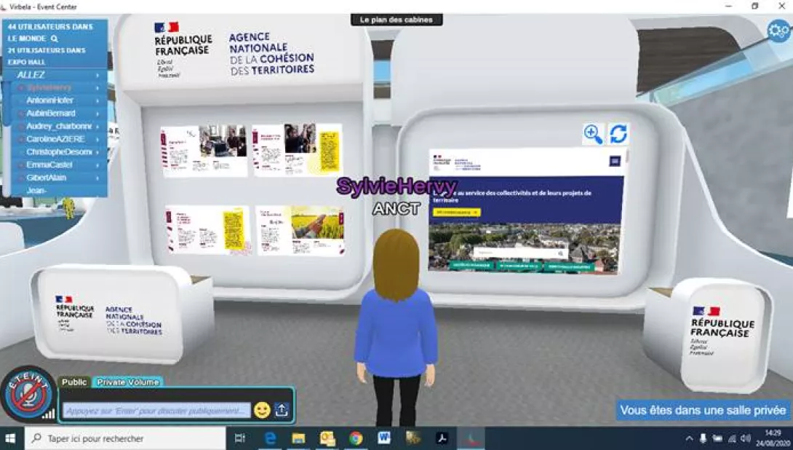Select AubinBernard in the user list
The height and width of the screenshot is (450, 793).
51,114
